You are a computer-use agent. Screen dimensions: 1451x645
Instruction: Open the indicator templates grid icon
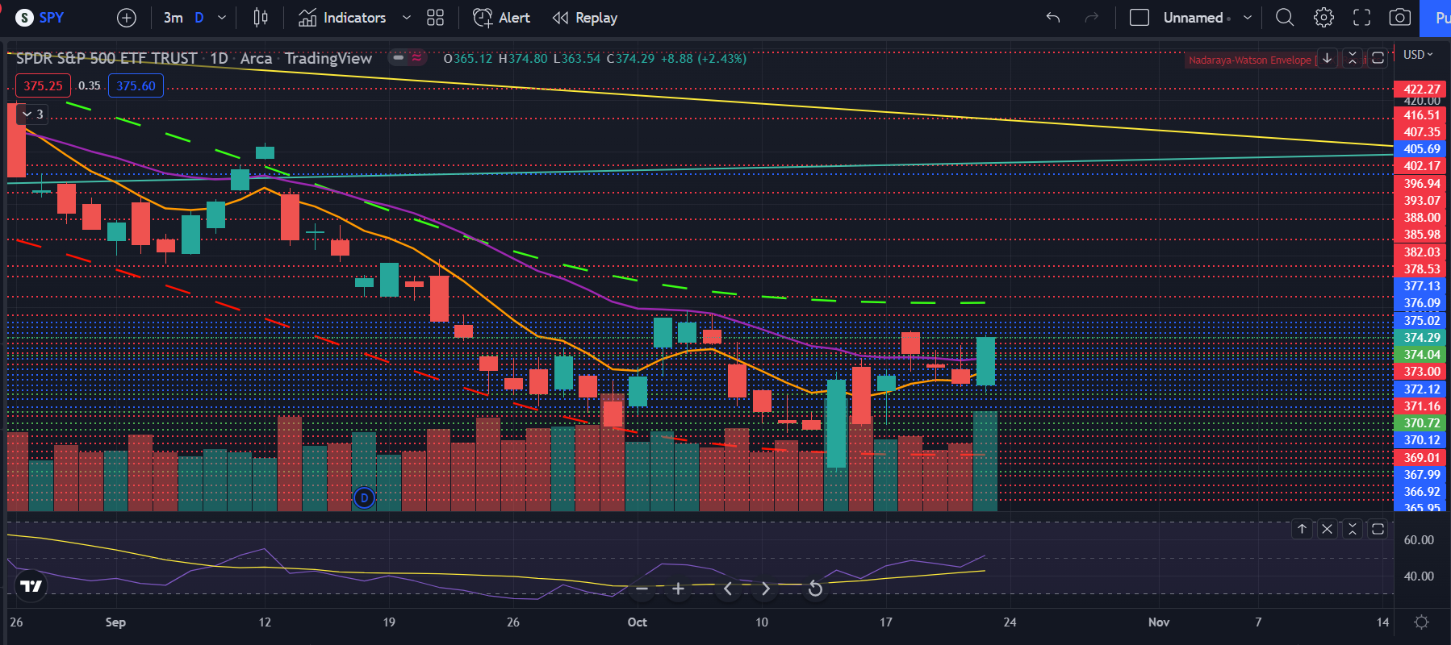(435, 18)
